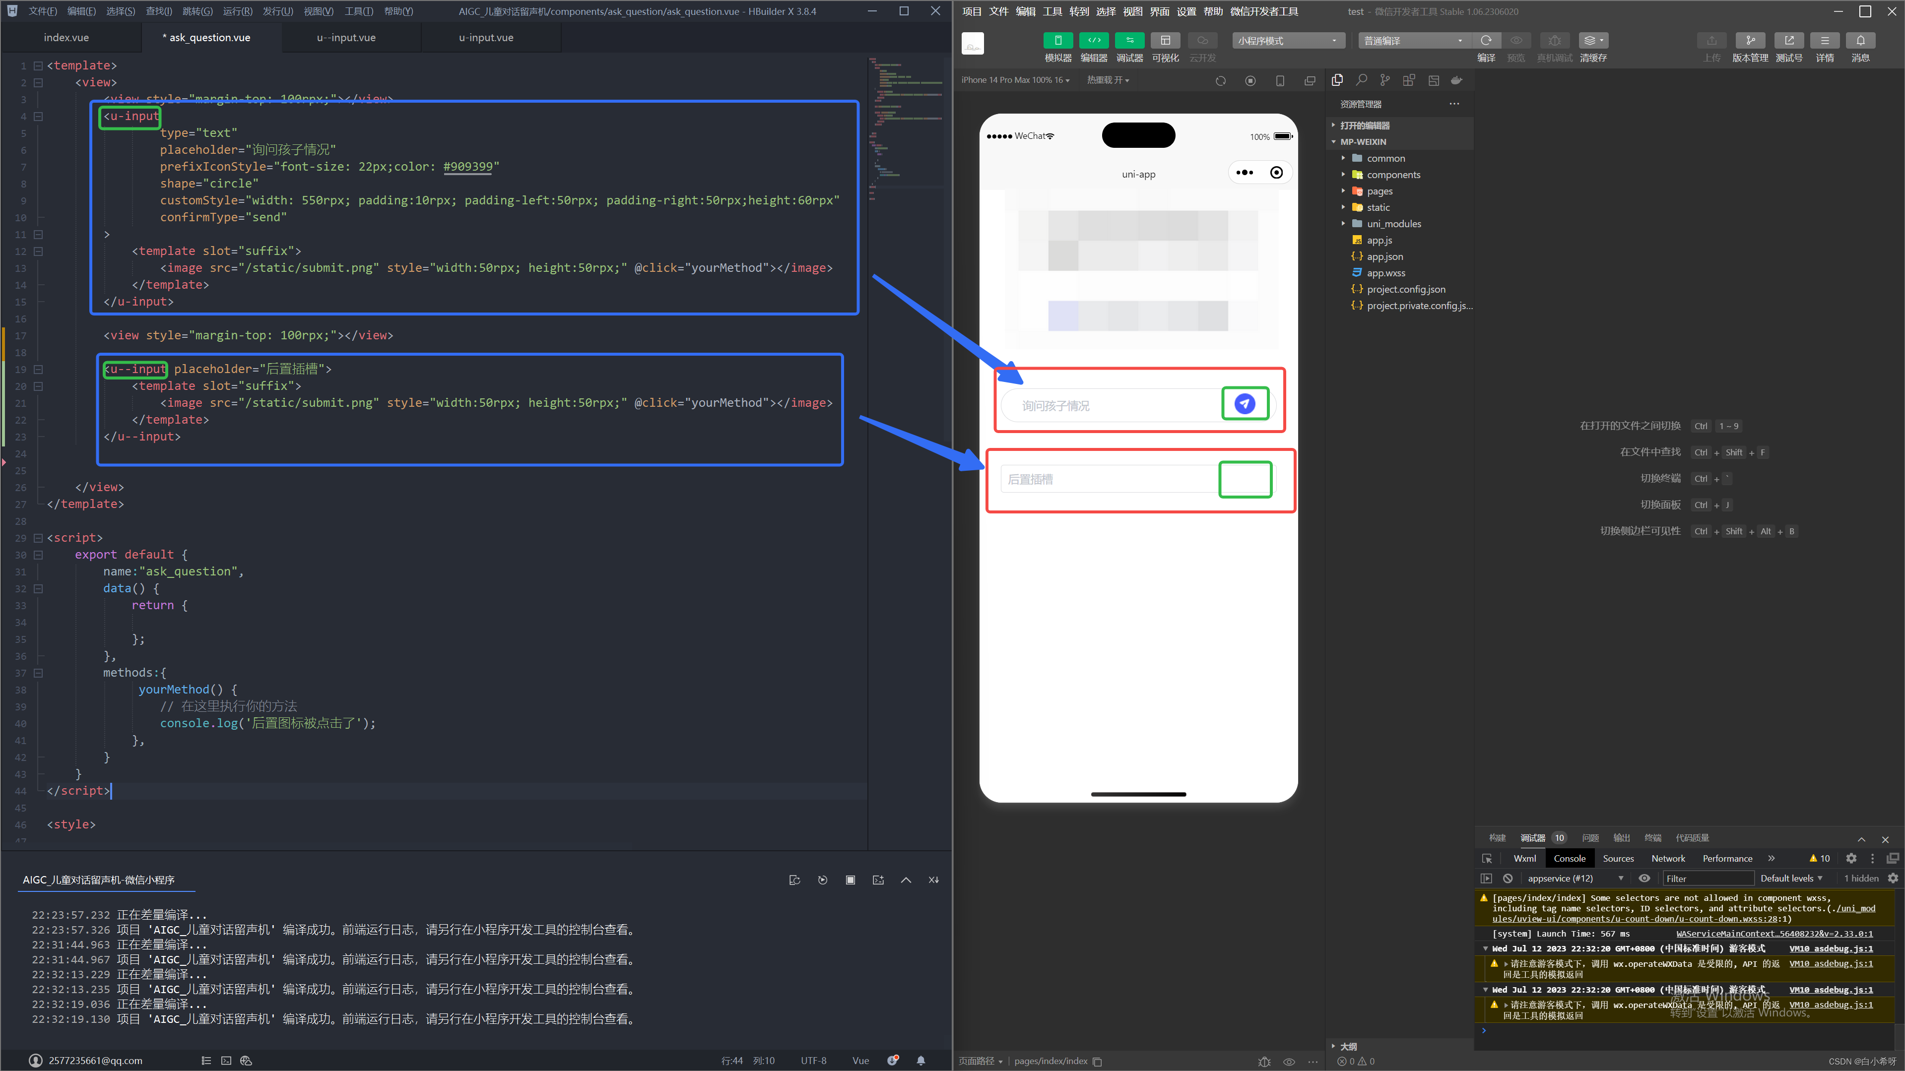Select the file explorer icon in WeChat DevTools
Viewport: 1905px width, 1071px height.
tap(1337, 80)
